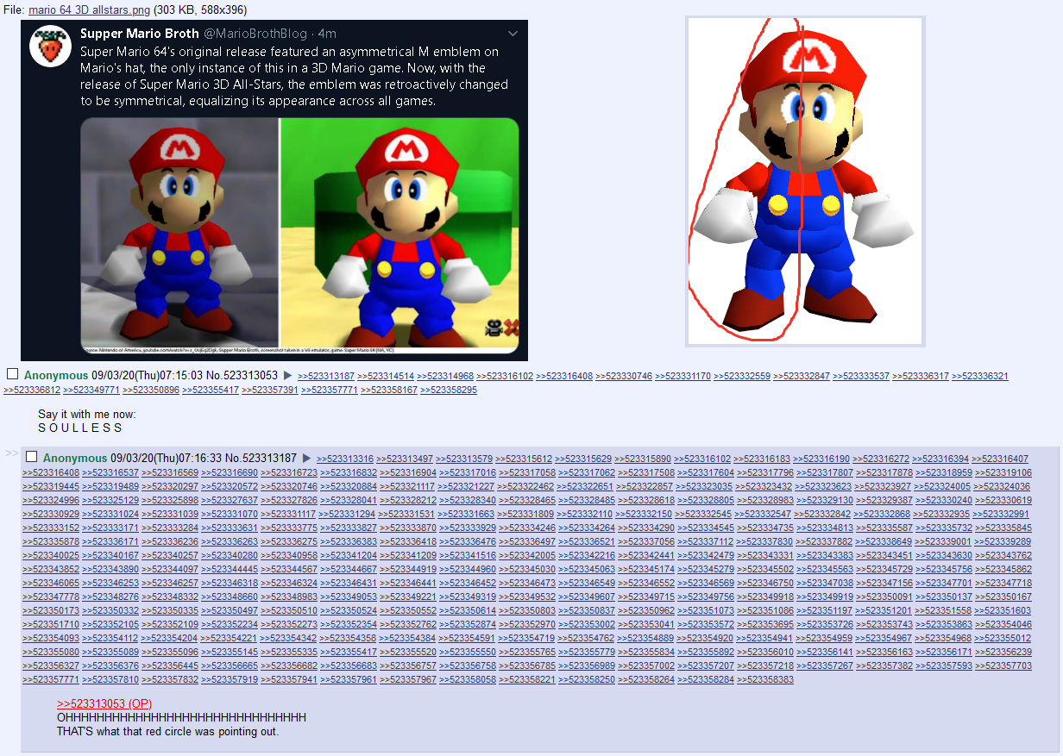Screen dimensions: 1063x756
Task: Expand the red-circled Mario reply image
Action: coord(805,181)
